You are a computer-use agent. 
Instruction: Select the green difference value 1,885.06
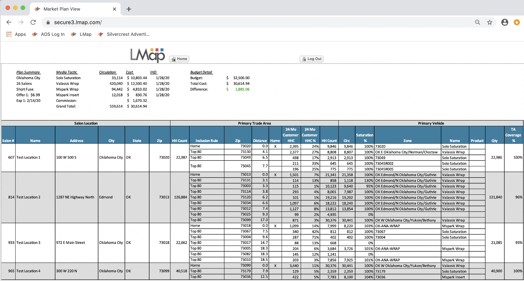(x=242, y=89)
